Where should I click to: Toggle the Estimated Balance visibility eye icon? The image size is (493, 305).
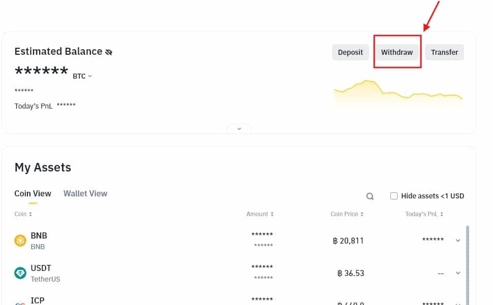click(108, 52)
